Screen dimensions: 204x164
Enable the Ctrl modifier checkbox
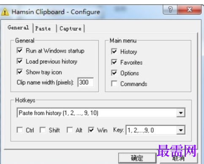19,130
